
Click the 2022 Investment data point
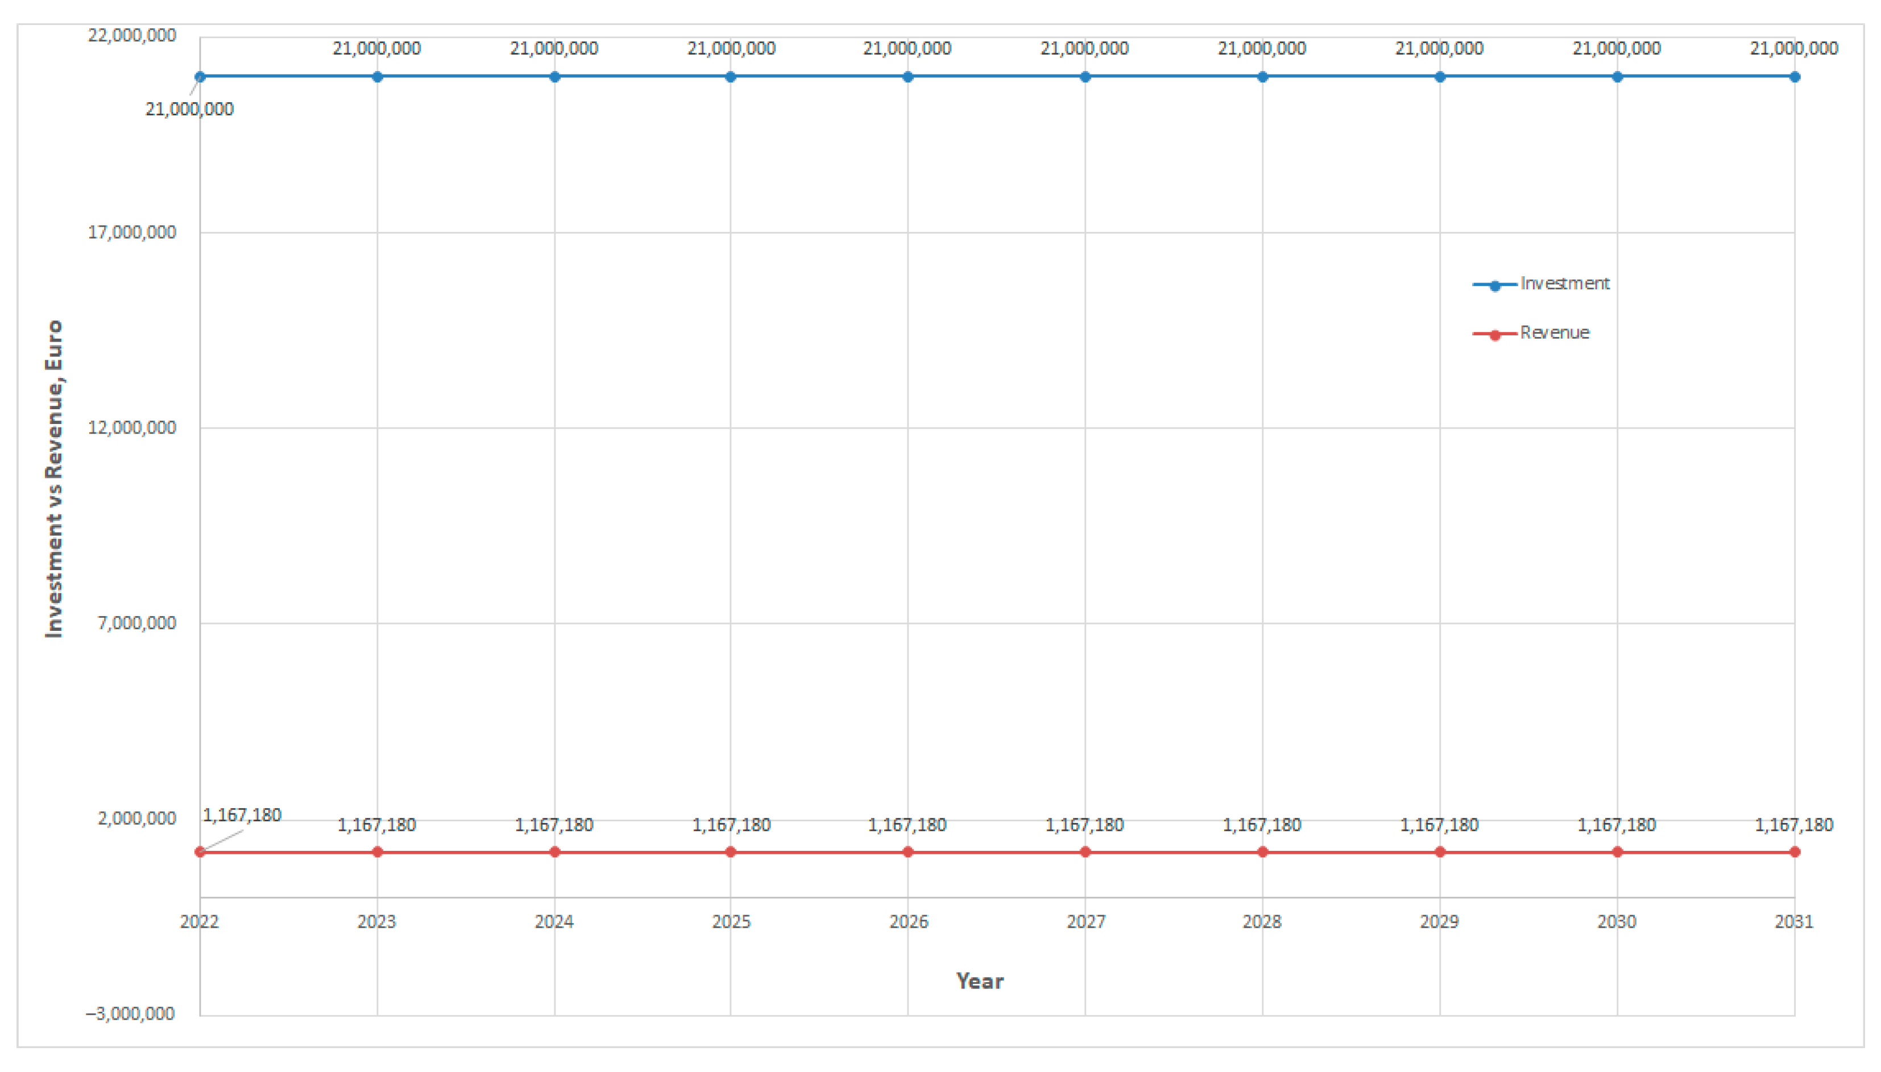coord(200,77)
